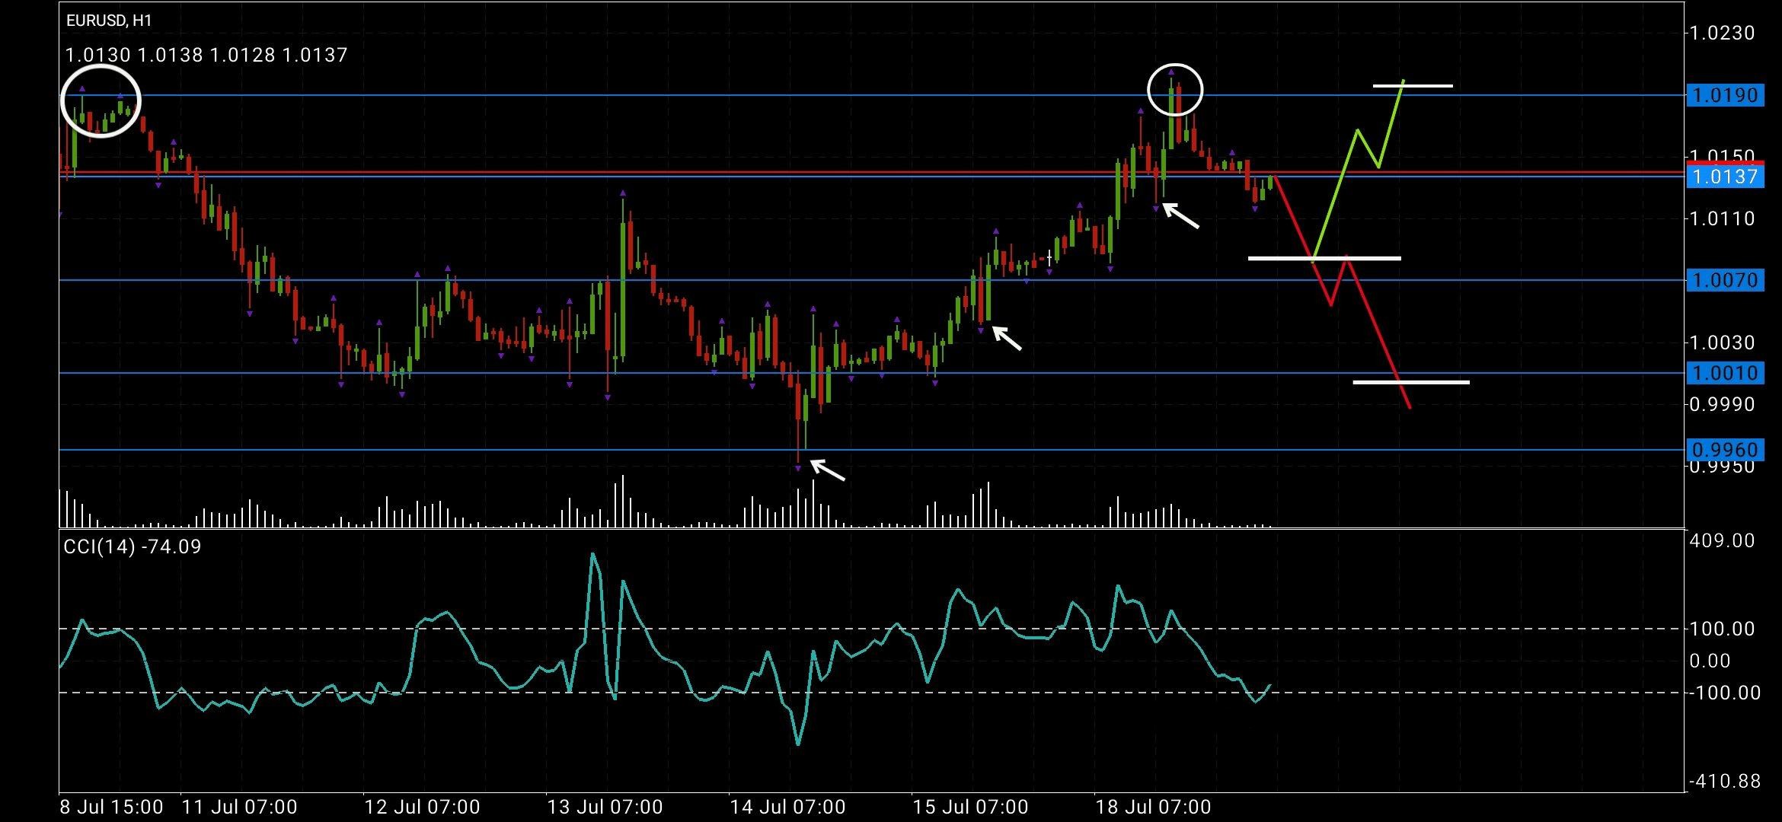This screenshot has width=1782, height=822.
Task: Click the OHLC values 1.0130 1.0138 1.0128 1.0137
Action: point(206,55)
